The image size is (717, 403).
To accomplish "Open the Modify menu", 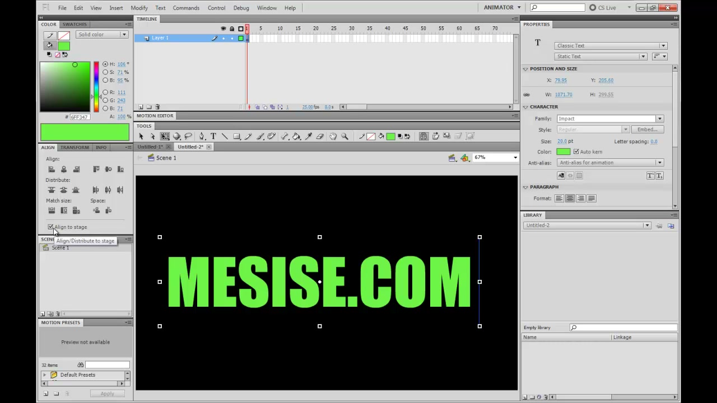I will 139,8.
